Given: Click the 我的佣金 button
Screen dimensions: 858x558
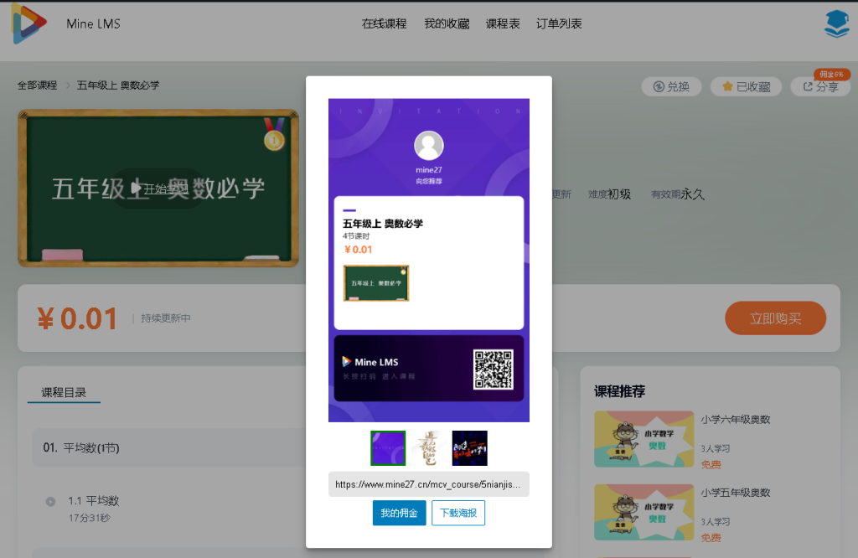Looking at the screenshot, I should pos(400,513).
